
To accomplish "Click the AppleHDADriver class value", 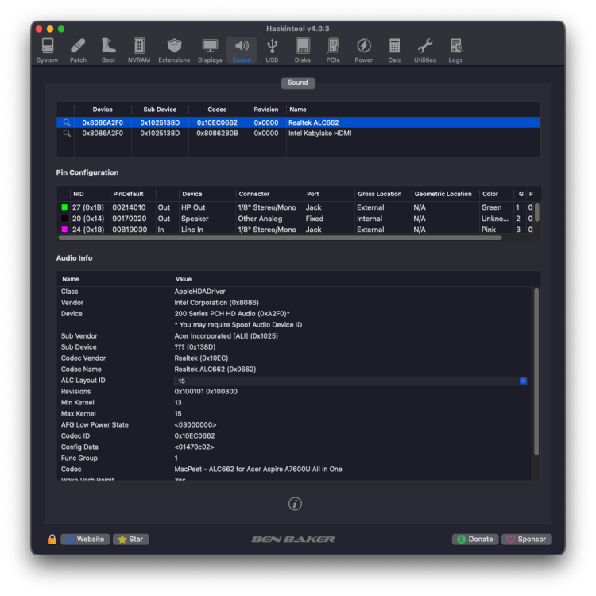I will (200, 291).
